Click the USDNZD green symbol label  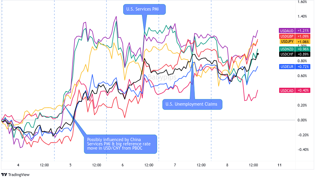tap(287, 49)
